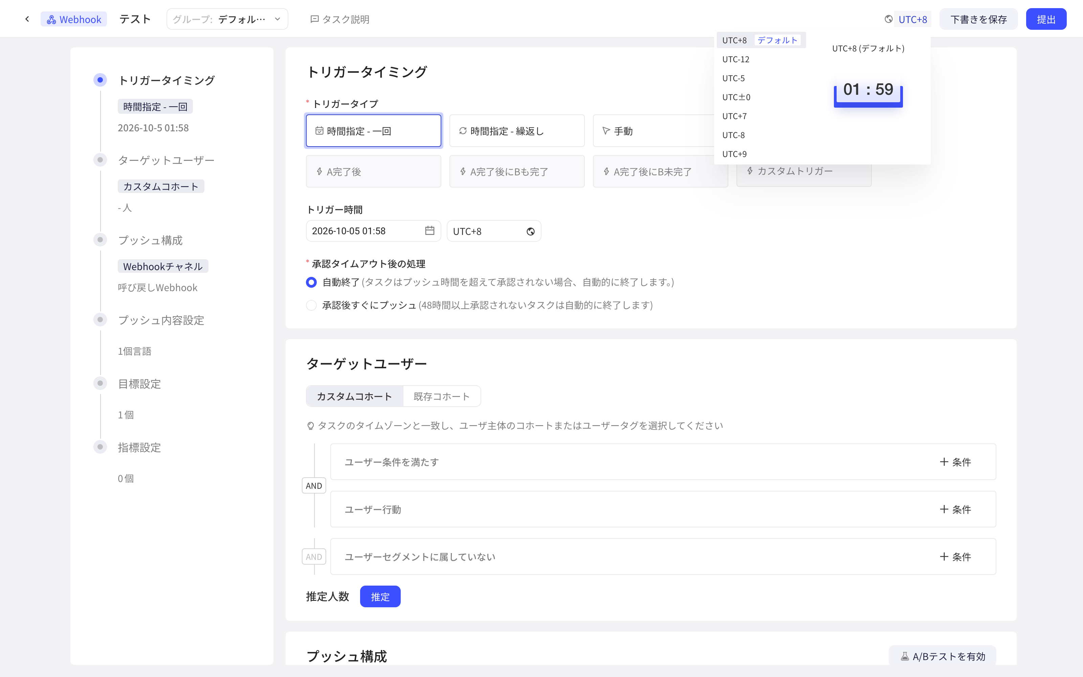Click the back arrow icon

click(x=27, y=19)
